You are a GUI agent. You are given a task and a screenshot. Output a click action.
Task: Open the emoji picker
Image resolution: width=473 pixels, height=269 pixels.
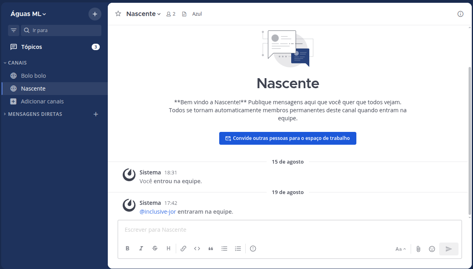(x=432, y=249)
